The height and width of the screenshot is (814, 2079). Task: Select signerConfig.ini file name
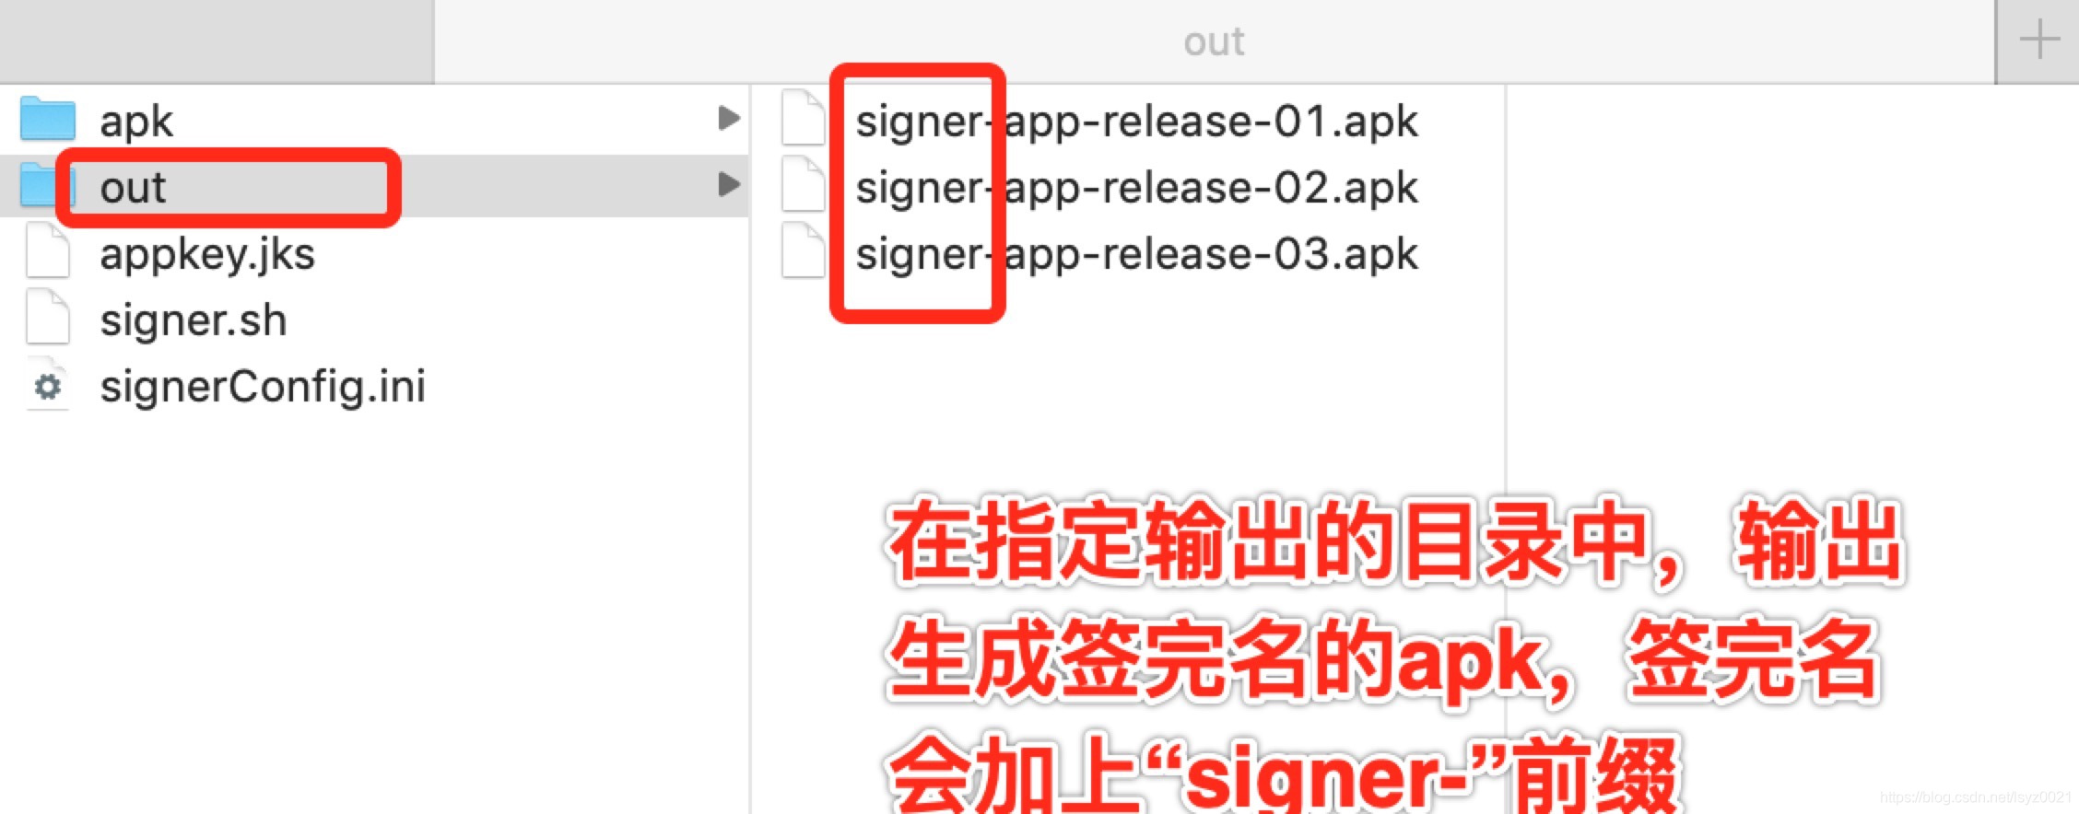coord(263,387)
